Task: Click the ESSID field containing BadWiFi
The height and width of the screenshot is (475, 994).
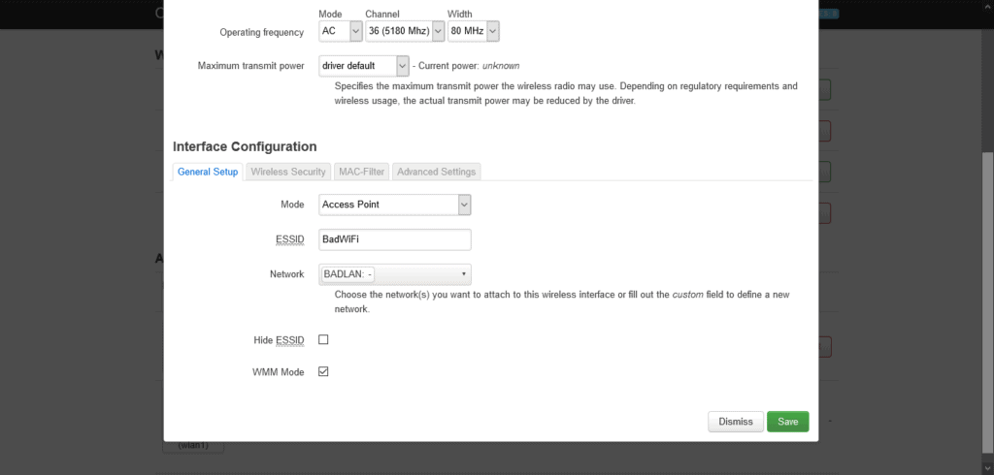Action: tap(395, 239)
